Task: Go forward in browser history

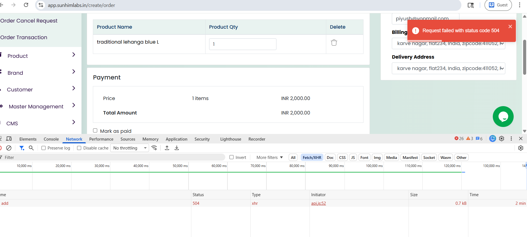Action: tap(13, 5)
